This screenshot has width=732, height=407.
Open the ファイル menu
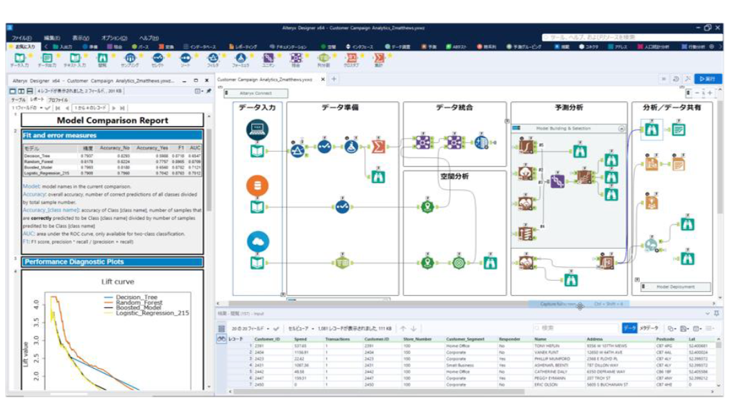(22, 38)
